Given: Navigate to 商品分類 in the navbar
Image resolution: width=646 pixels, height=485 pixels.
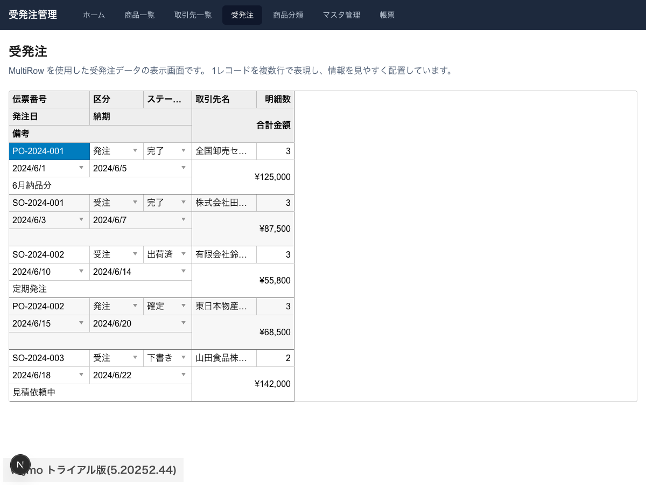Looking at the screenshot, I should tap(288, 15).
